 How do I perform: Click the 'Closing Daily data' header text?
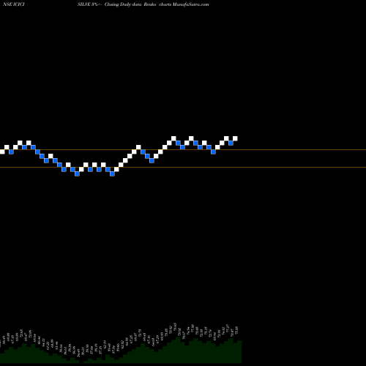[x=123, y=4]
